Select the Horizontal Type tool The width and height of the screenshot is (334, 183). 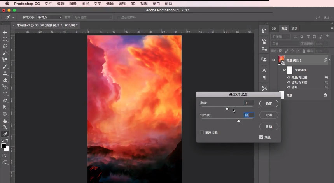click(5, 93)
